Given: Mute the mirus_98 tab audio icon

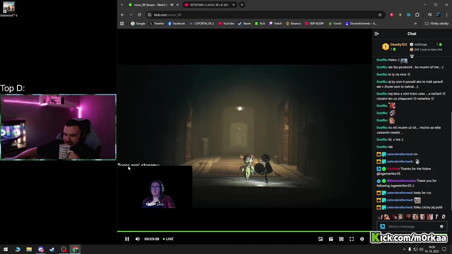Looking at the screenshot, I should [172, 5].
